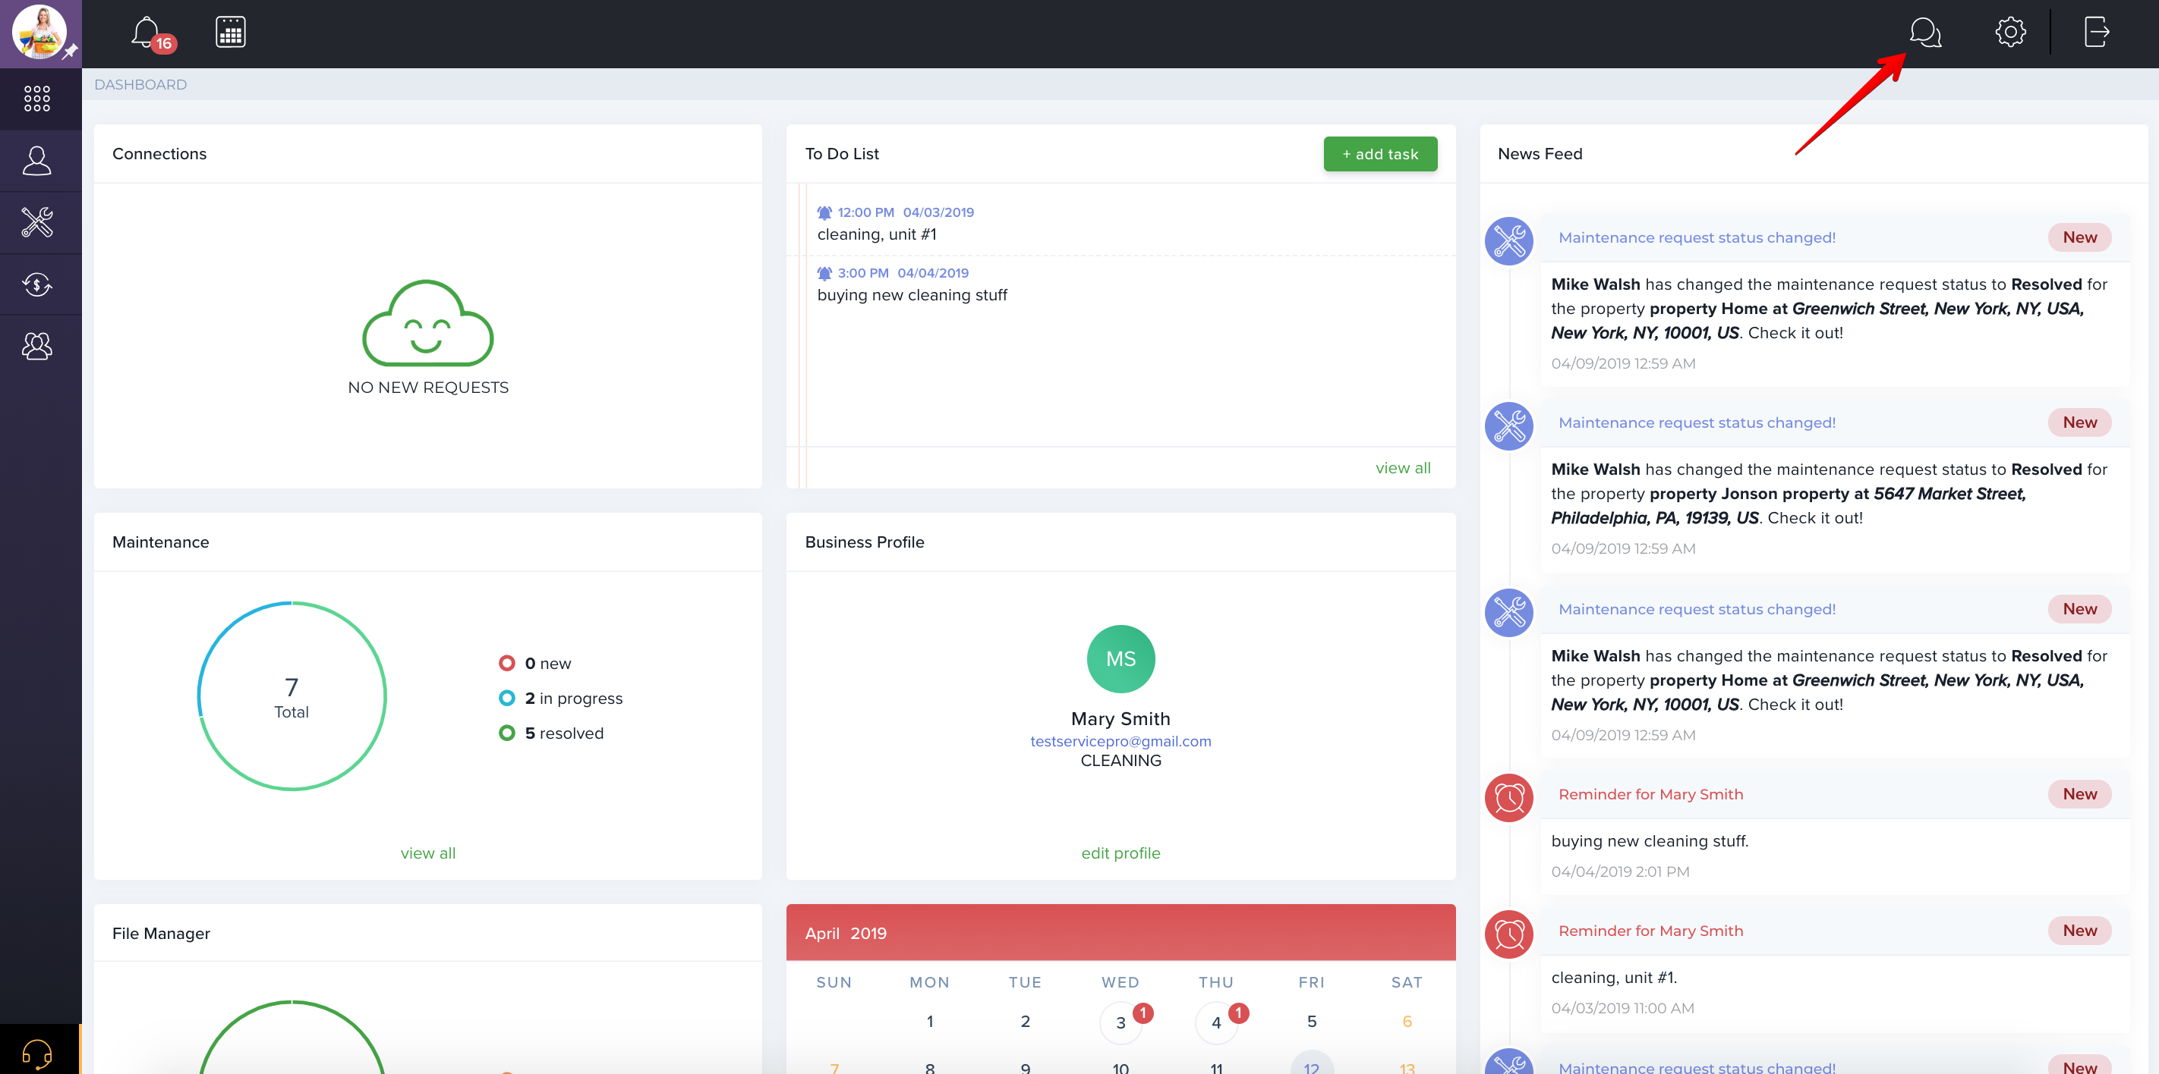This screenshot has width=2159, height=1074.
Task: Click New badge on Jonson property news item
Action: tap(2079, 422)
